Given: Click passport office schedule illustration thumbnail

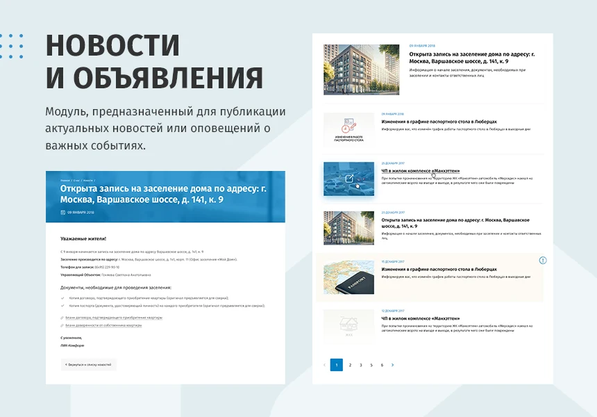Looking at the screenshot, I should [348, 129].
